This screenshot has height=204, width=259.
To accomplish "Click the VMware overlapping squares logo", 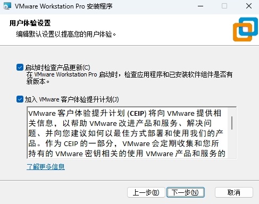I will (x=245, y=29).
